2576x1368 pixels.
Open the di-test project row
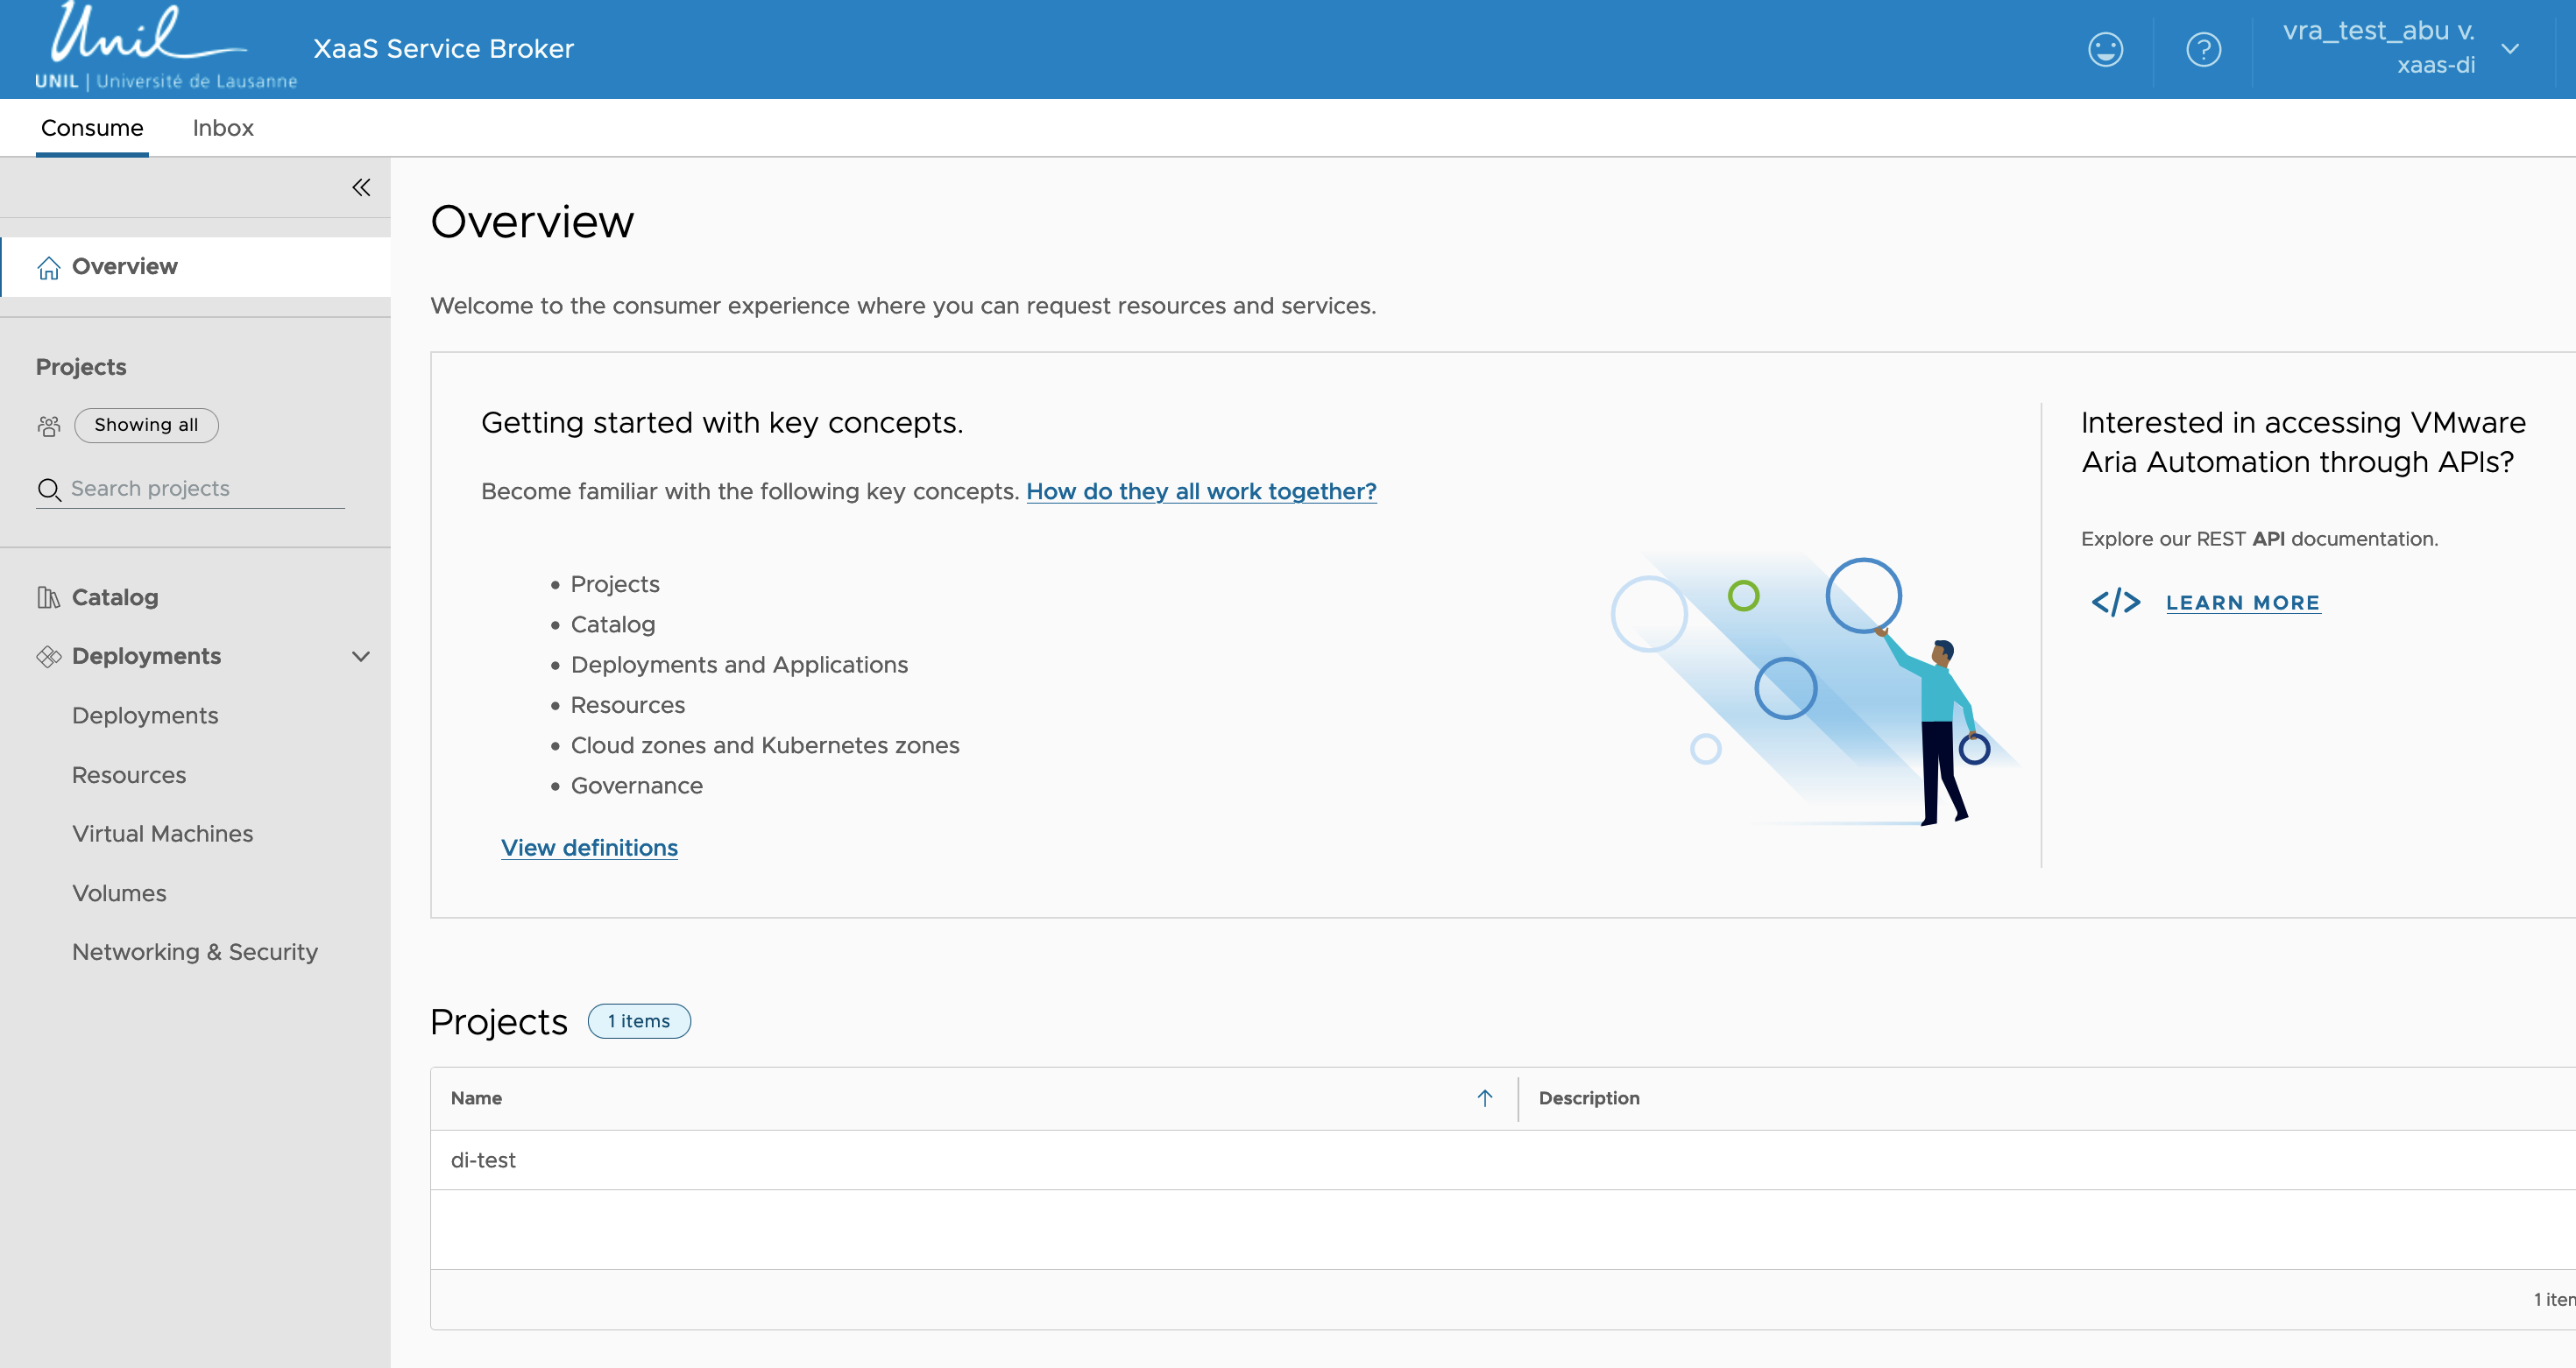484,1160
